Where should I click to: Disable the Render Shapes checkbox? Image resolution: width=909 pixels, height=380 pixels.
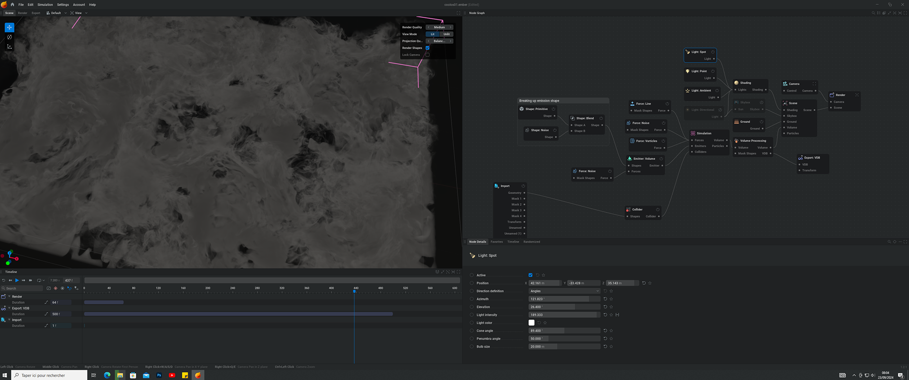pyautogui.click(x=428, y=48)
